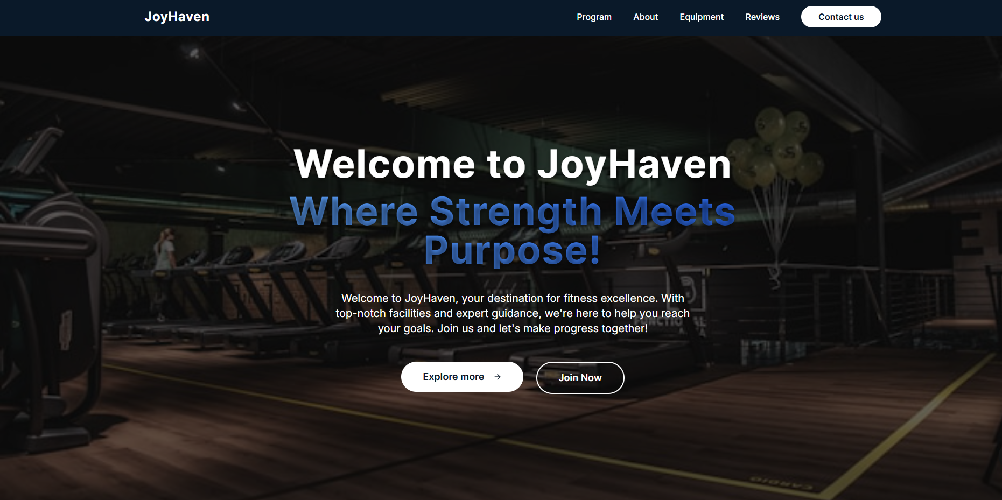Click the Explore more button
This screenshot has height=500, width=1002.
click(462, 377)
